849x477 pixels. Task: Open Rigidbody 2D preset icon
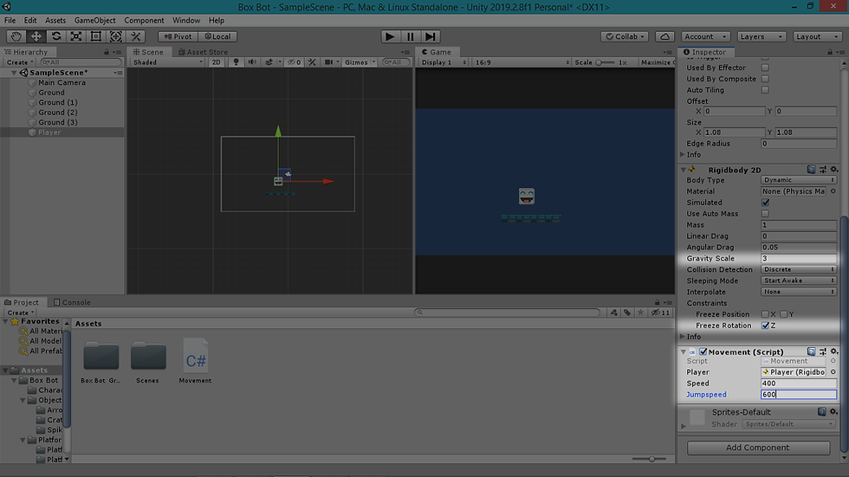[822, 170]
